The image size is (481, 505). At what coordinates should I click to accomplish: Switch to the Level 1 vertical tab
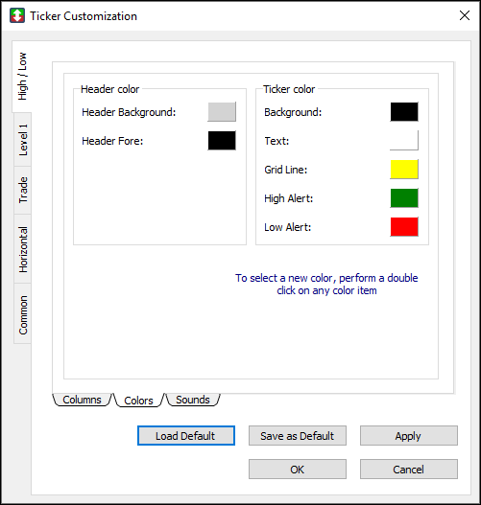(x=23, y=140)
